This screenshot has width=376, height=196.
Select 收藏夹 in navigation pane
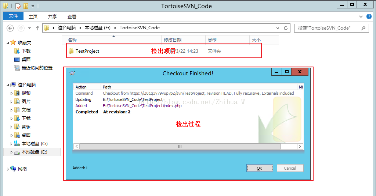pos(25,43)
